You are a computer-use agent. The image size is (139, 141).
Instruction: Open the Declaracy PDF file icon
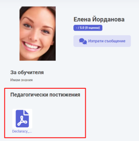click(x=22, y=118)
